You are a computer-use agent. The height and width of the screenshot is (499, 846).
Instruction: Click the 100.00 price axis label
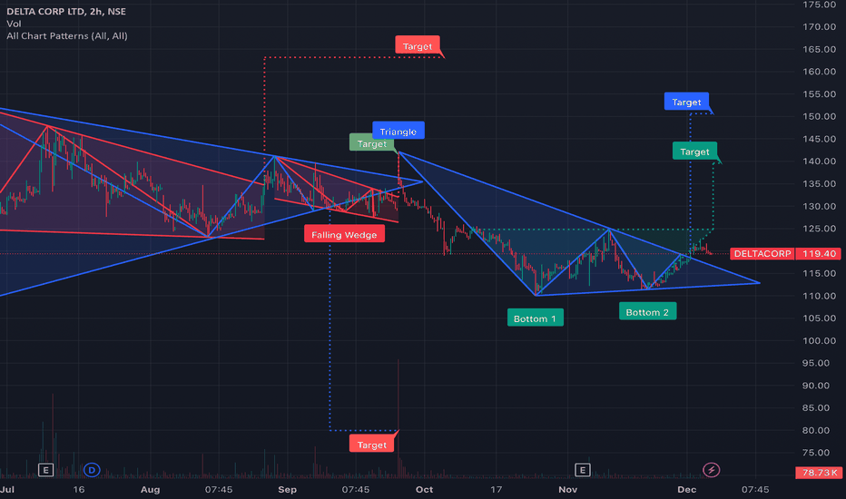819,341
